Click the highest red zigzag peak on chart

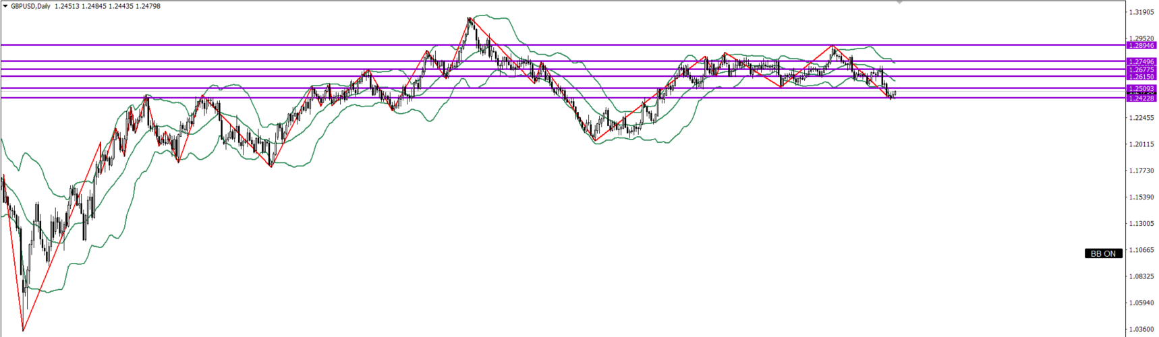coord(469,18)
